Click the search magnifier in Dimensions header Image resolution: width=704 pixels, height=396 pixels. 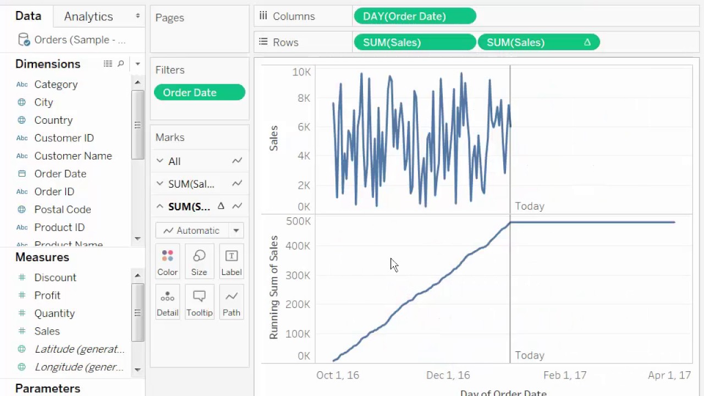tap(121, 64)
